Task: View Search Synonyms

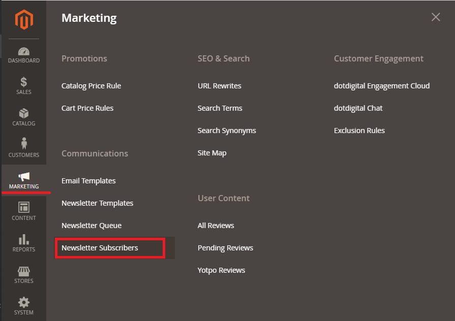Action: (x=227, y=131)
